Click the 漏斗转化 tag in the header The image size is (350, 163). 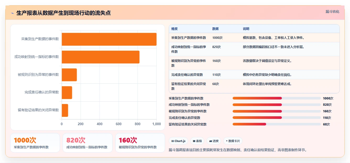[332, 12]
